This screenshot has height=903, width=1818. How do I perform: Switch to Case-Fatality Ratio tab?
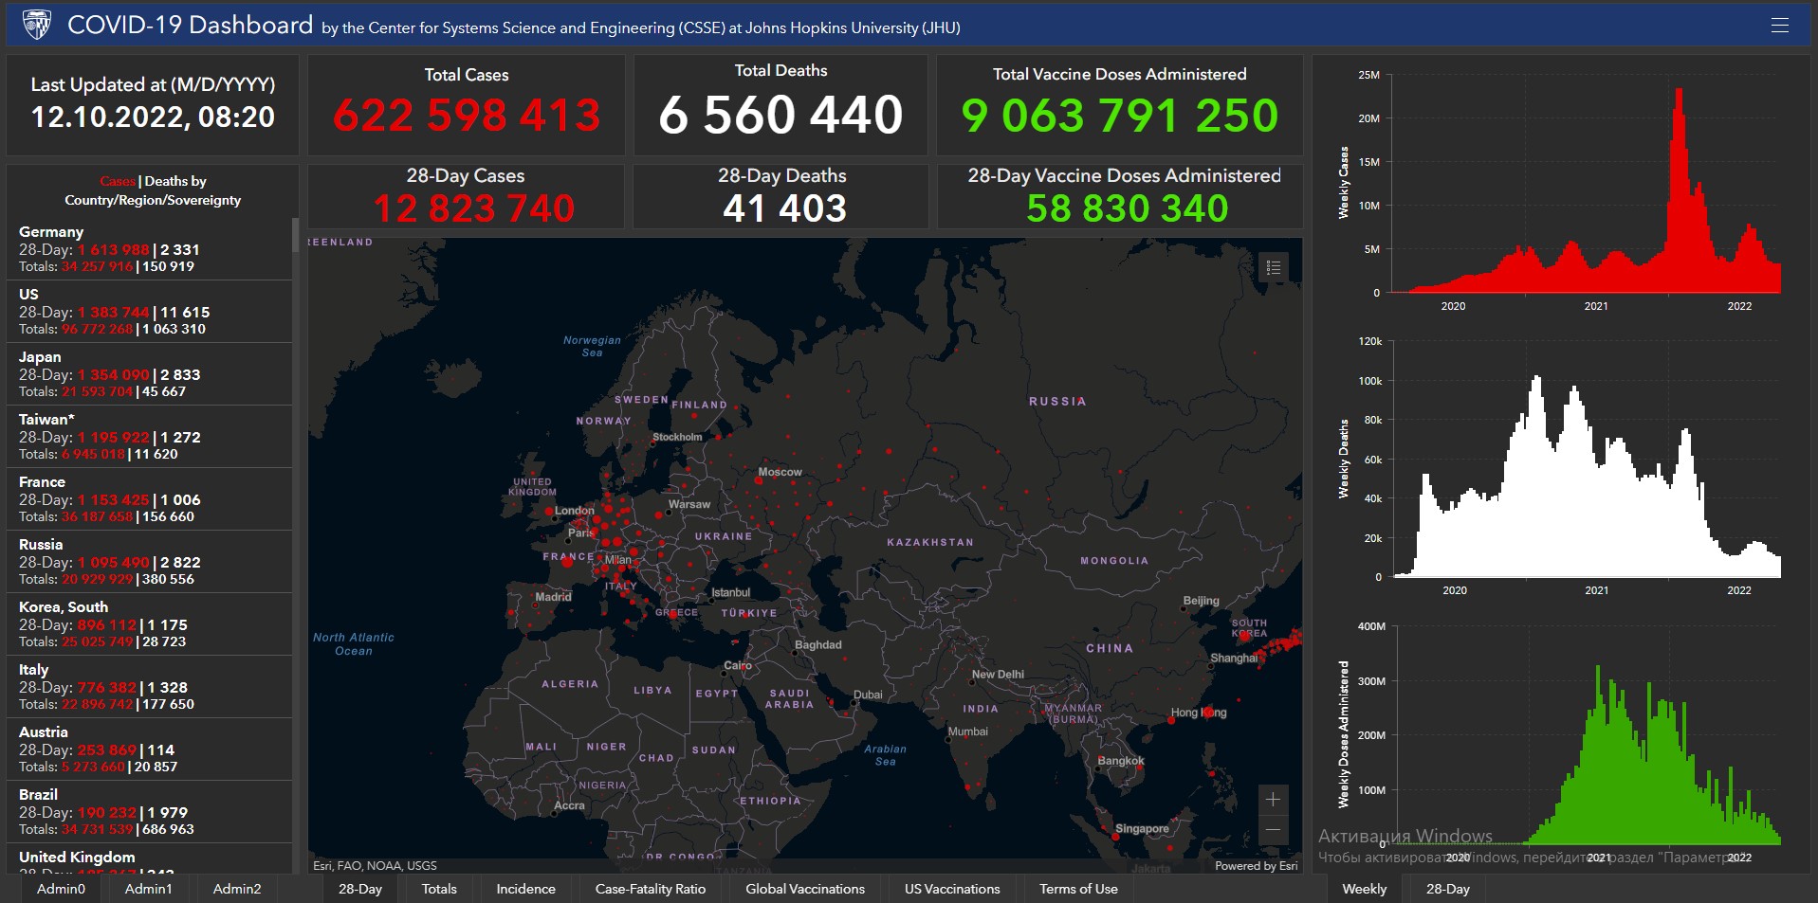tap(650, 889)
